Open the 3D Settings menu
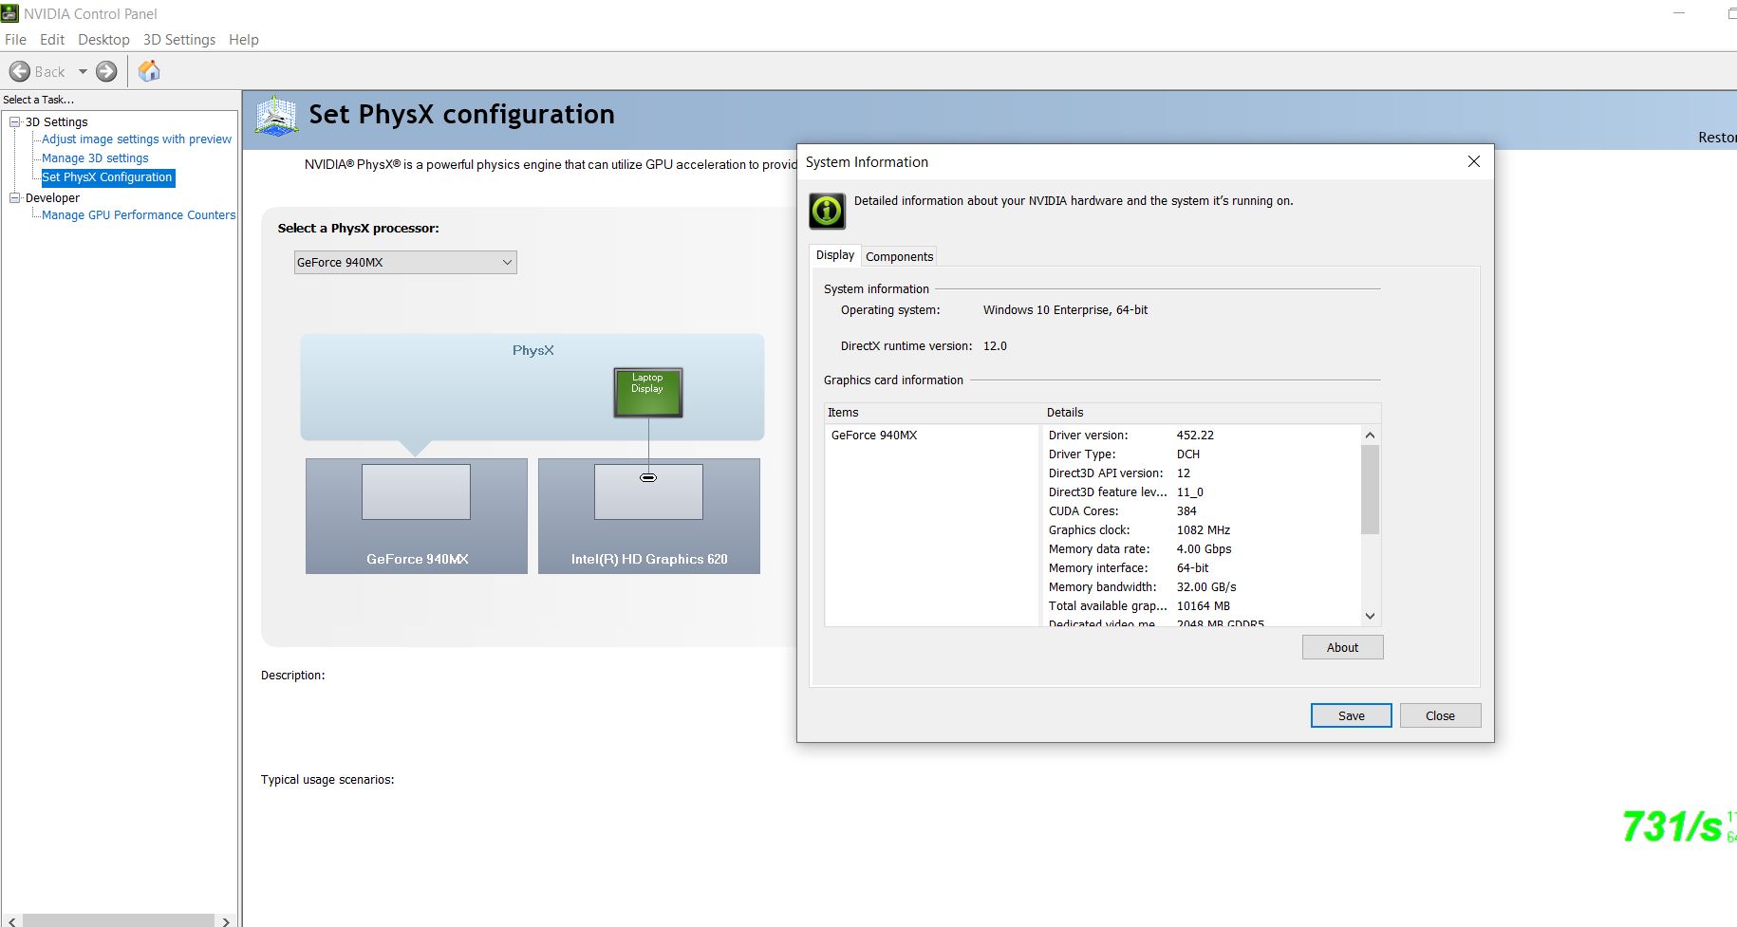The width and height of the screenshot is (1737, 927). point(178,40)
